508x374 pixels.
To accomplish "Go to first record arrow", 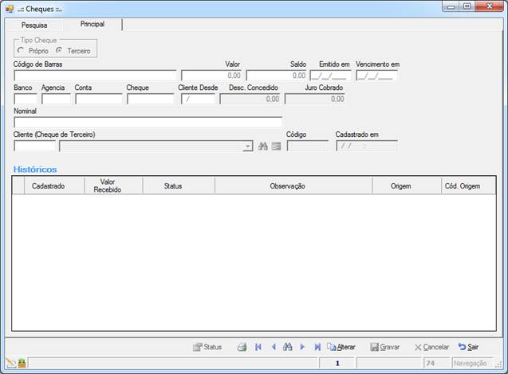I will tap(258, 347).
